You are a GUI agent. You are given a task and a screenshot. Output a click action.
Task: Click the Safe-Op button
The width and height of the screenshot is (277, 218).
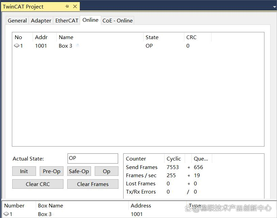pyautogui.click(x=79, y=171)
